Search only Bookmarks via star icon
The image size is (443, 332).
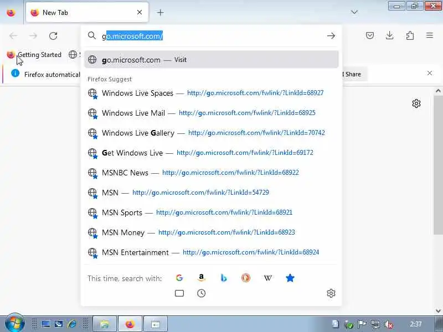(290, 278)
